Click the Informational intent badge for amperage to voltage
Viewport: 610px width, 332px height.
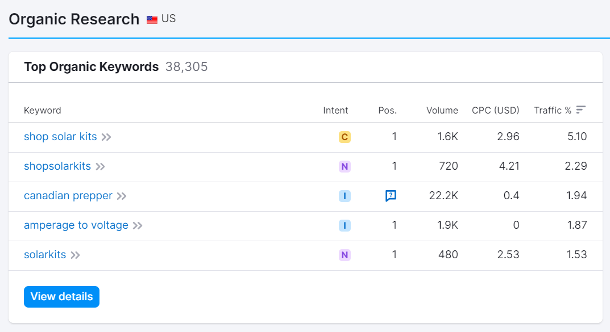(345, 225)
